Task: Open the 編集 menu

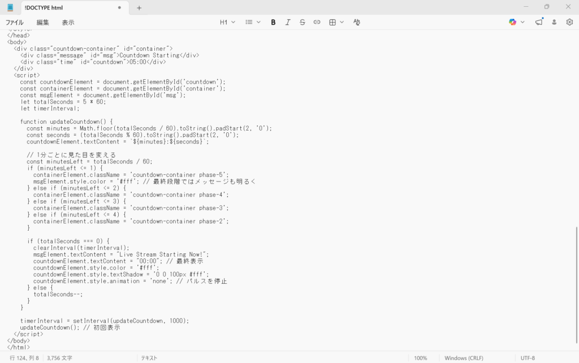Action: [43, 23]
